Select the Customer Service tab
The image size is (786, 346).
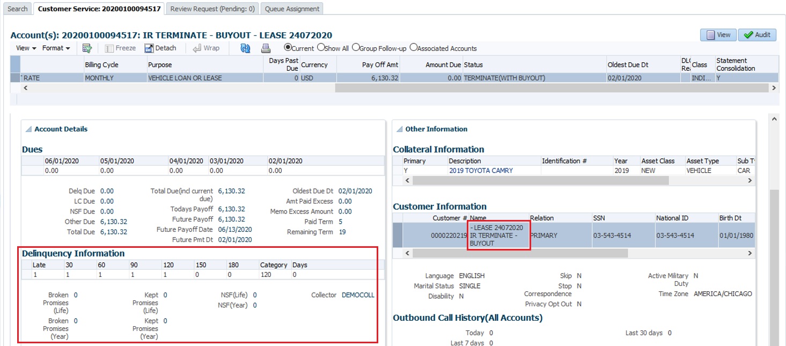pos(99,9)
